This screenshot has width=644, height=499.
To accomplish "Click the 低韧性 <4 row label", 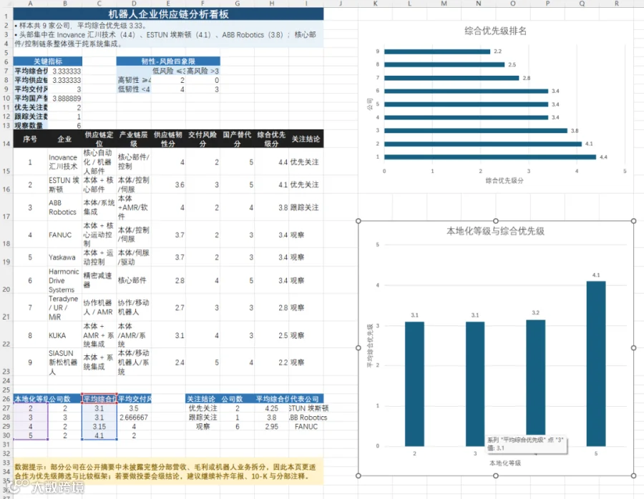I will [x=134, y=89].
